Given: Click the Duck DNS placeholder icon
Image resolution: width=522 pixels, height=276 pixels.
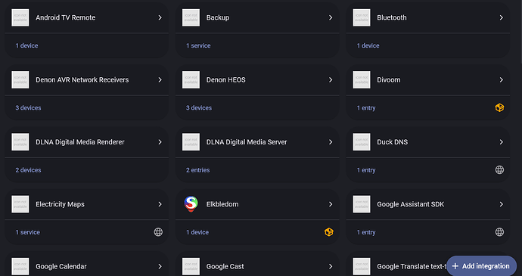Looking at the screenshot, I should pos(362,142).
